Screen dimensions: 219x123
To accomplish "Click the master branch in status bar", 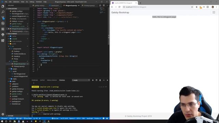I will pos(4,119).
